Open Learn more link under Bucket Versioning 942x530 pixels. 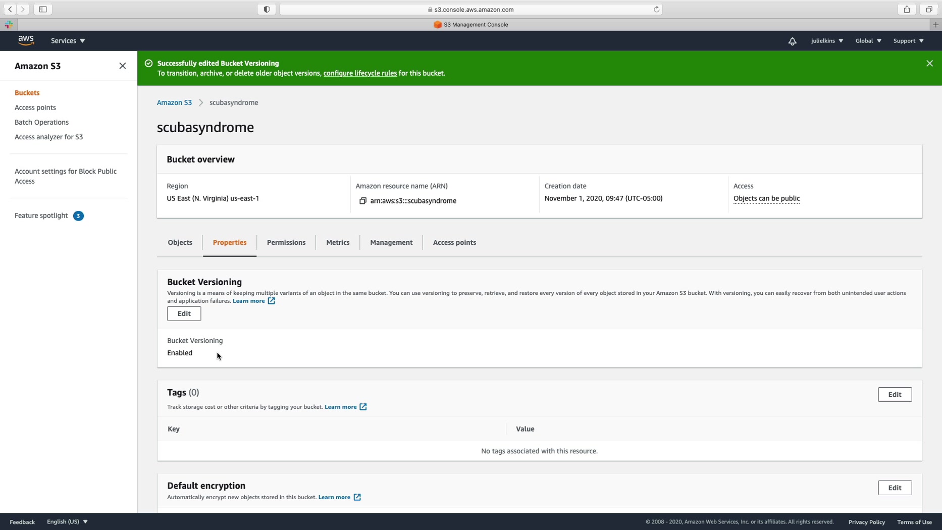pos(248,301)
